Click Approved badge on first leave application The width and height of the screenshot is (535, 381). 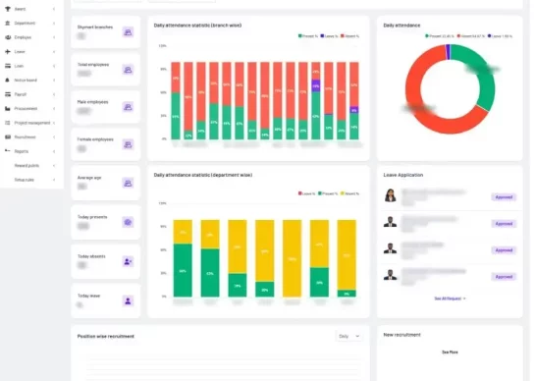tap(504, 197)
